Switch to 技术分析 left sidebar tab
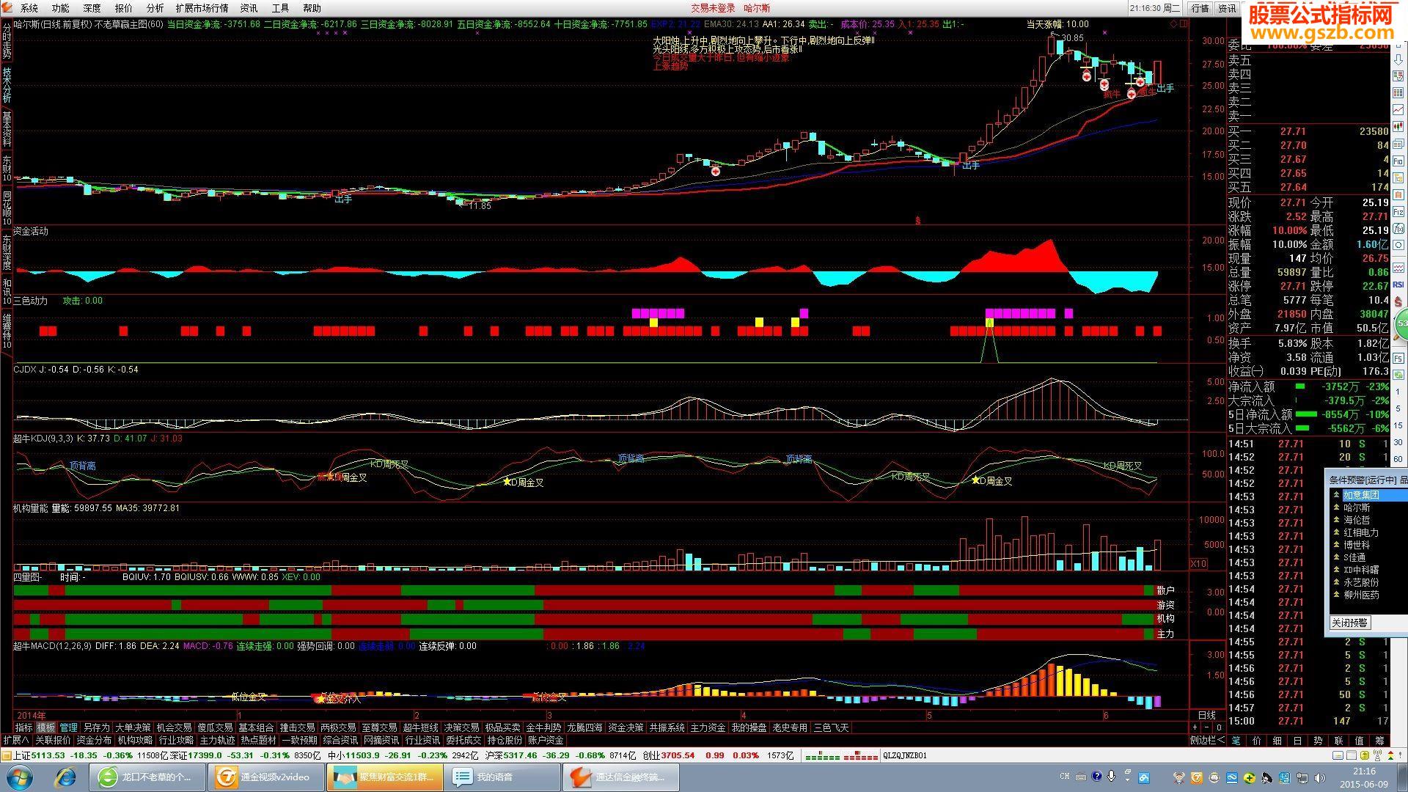The image size is (1408, 792). point(7,84)
